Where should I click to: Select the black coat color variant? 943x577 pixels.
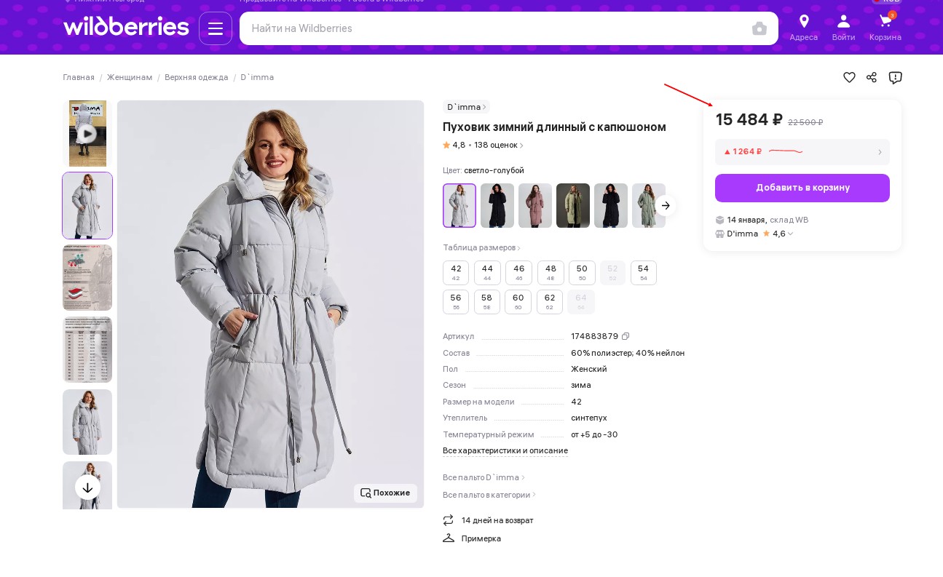pos(497,205)
